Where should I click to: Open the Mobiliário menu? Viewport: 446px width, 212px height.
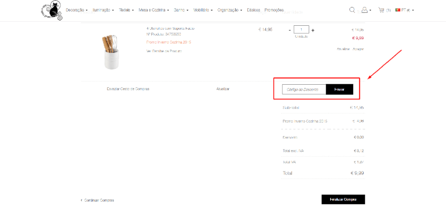point(204,10)
